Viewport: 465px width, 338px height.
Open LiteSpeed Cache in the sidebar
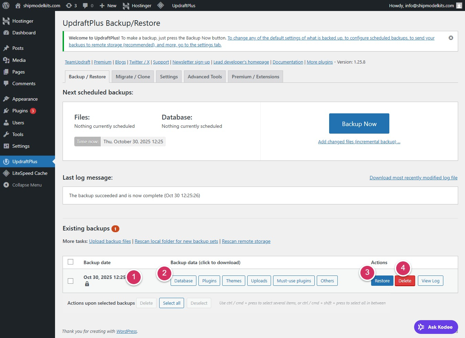pyautogui.click(x=30, y=173)
